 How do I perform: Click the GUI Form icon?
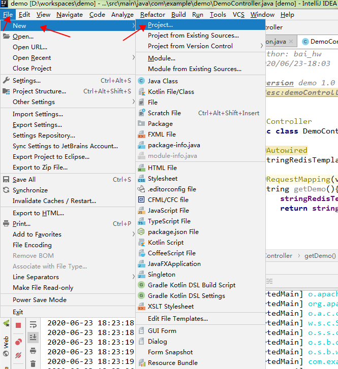pyautogui.click(x=141, y=330)
